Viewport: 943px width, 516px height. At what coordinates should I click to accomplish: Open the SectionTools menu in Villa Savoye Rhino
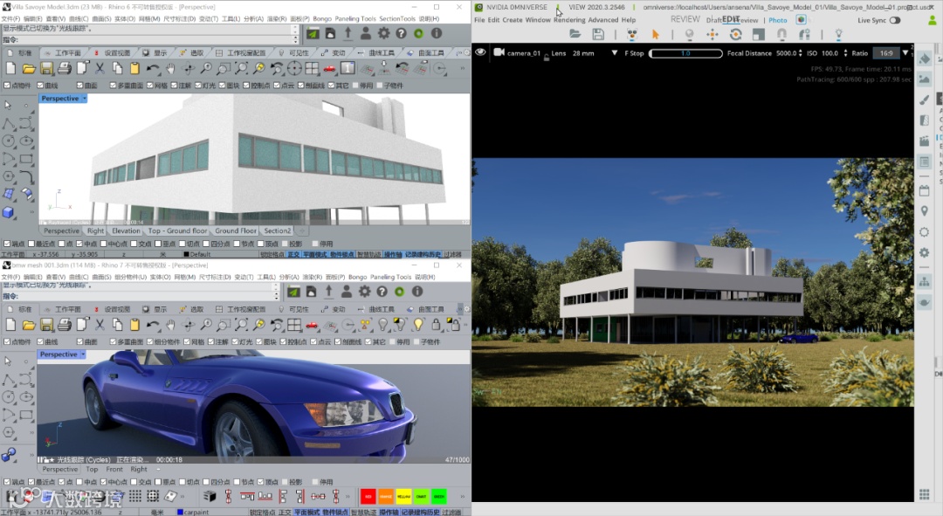tap(397, 18)
